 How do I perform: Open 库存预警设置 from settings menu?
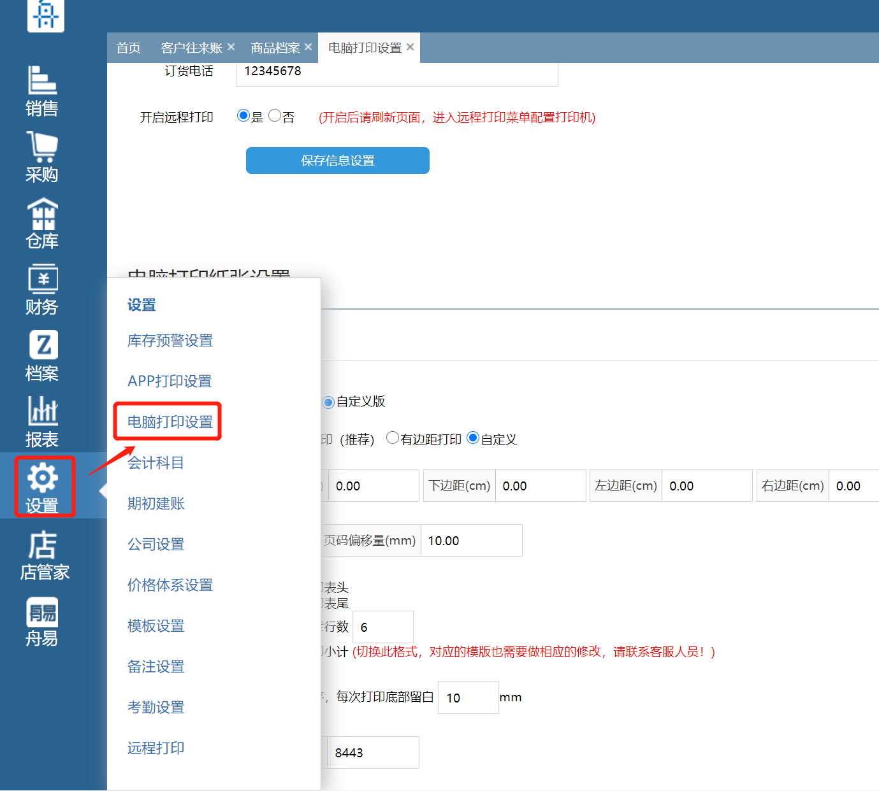click(170, 341)
